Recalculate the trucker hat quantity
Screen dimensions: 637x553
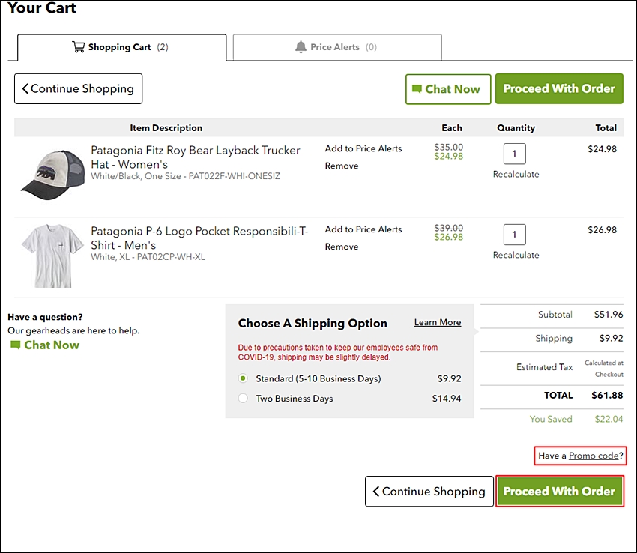click(516, 175)
